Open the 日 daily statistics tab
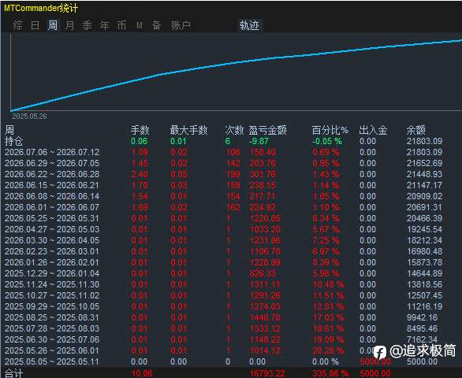 pos(35,25)
